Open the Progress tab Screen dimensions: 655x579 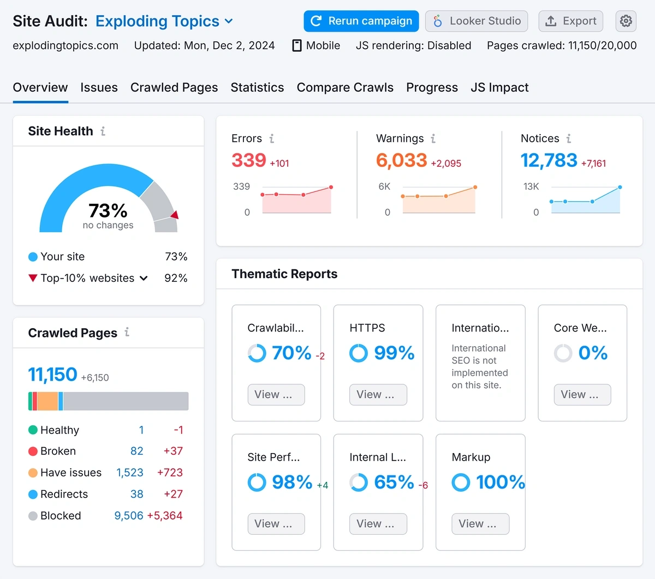[432, 88]
